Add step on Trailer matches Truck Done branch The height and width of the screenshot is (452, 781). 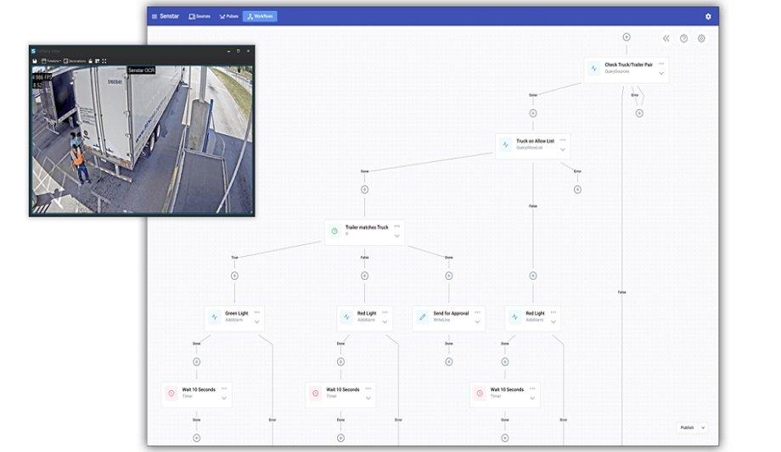[449, 276]
